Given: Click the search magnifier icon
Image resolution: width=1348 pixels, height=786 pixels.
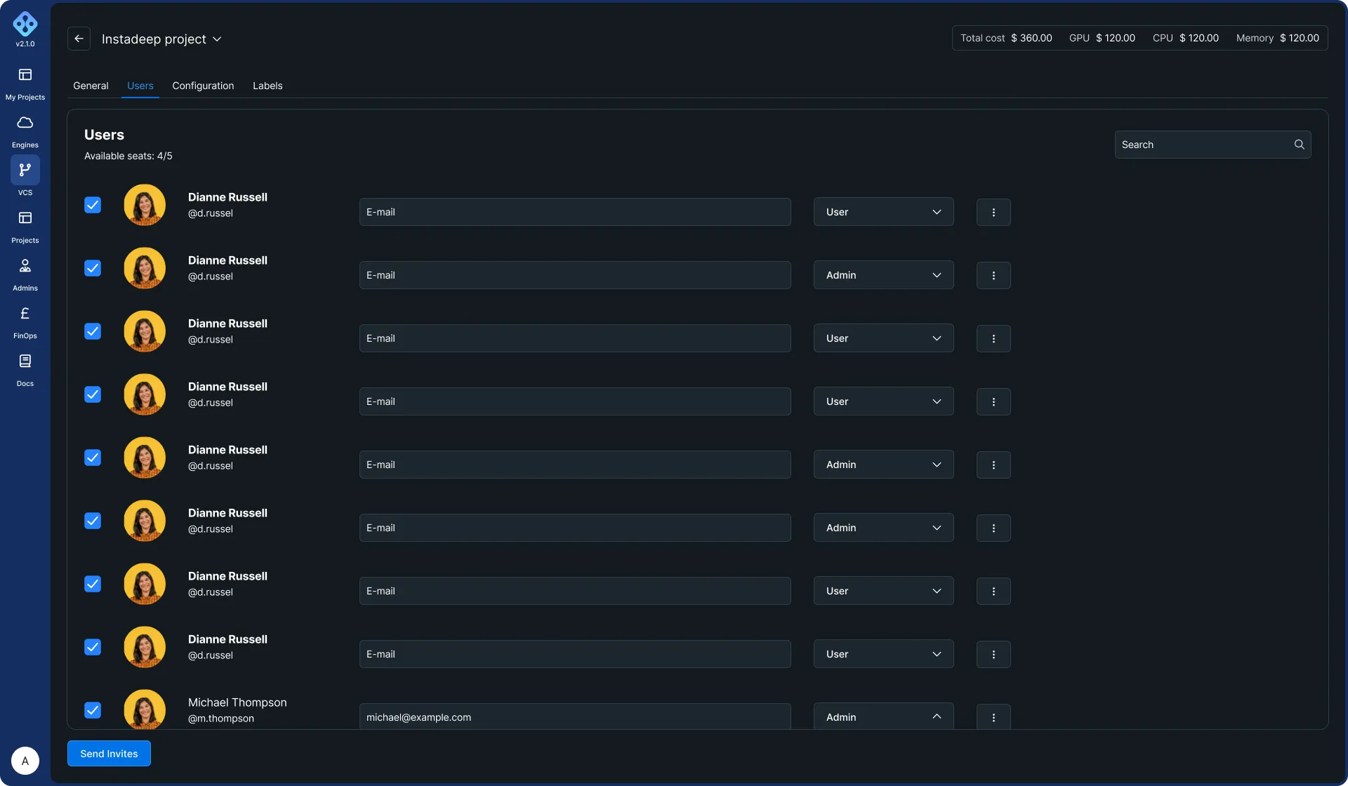Looking at the screenshot, I should [1299, 145].
